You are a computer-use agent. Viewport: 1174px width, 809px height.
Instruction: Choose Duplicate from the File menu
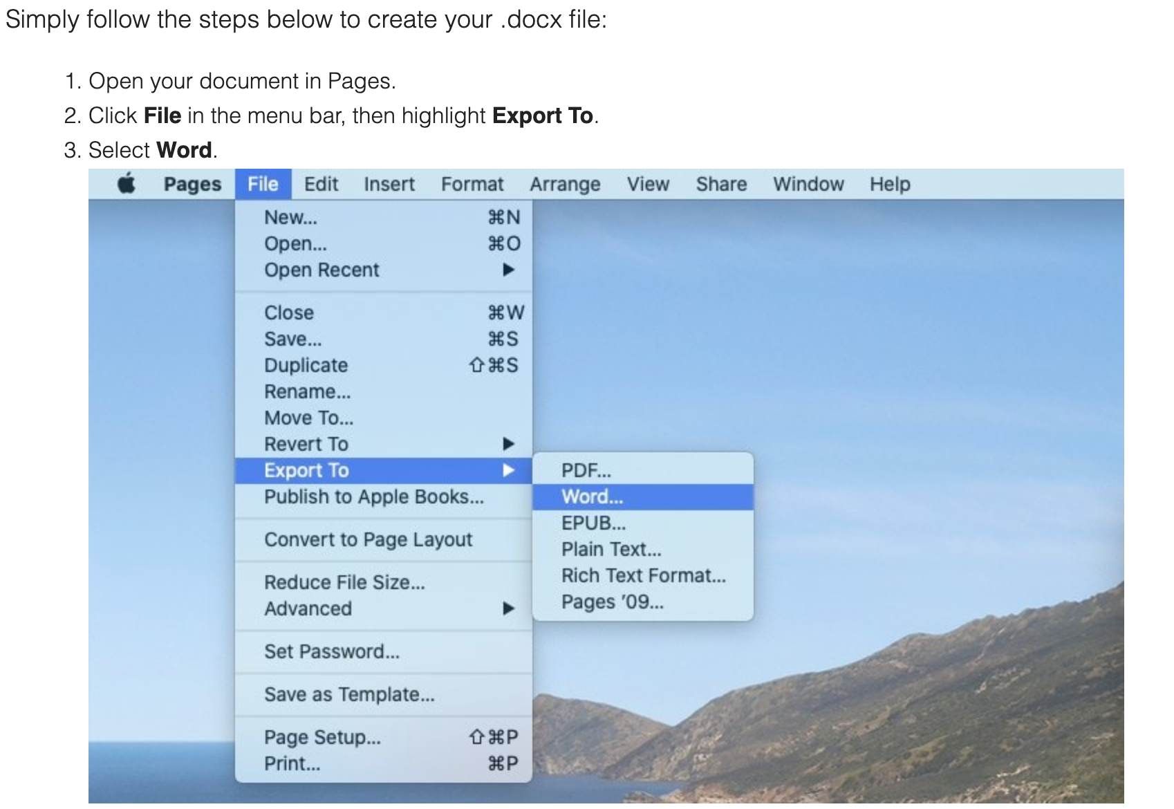[384, 365]
